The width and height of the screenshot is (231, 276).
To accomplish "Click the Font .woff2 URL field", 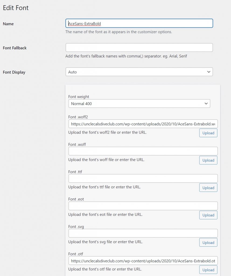I will tap(143, 124).
